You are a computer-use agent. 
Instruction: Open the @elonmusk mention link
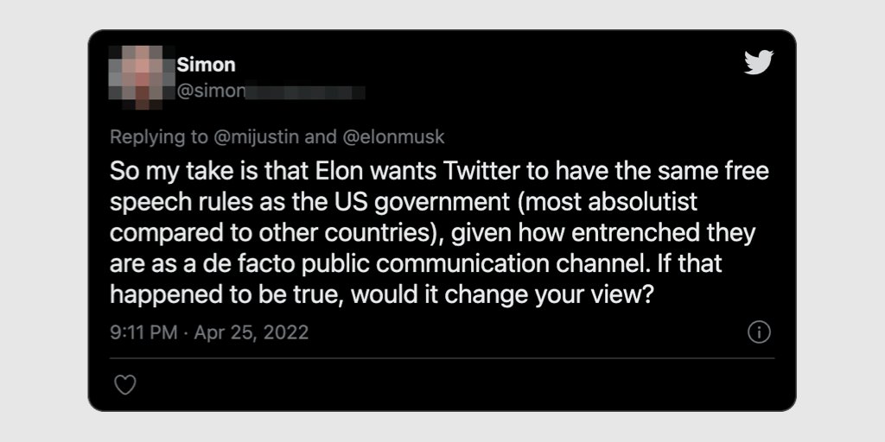tap(395, 136)
